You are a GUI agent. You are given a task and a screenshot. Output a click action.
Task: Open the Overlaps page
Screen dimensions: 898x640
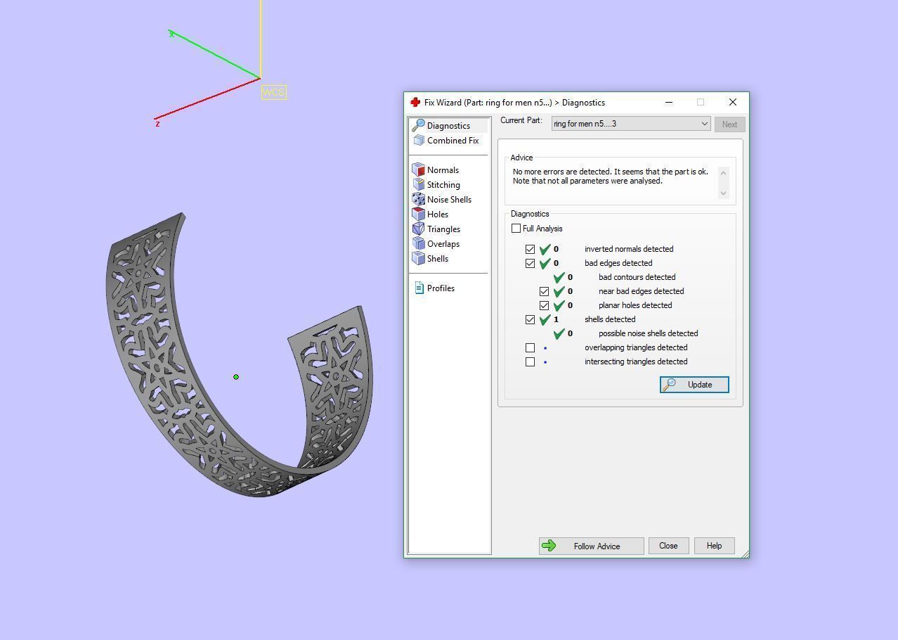[443, 243]
